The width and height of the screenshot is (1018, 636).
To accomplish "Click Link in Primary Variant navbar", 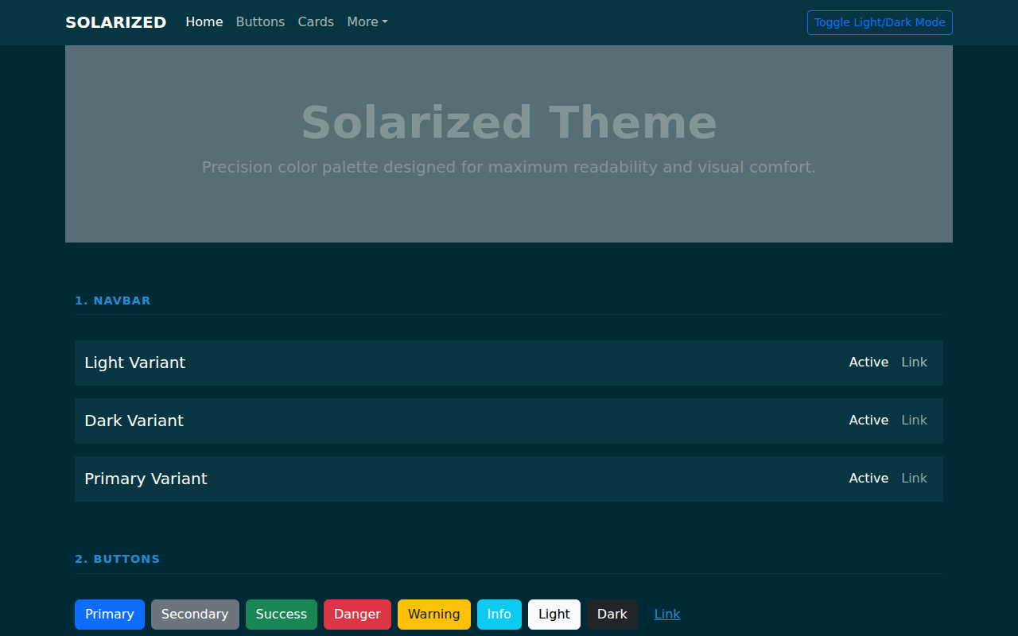I will coord(914,478).
